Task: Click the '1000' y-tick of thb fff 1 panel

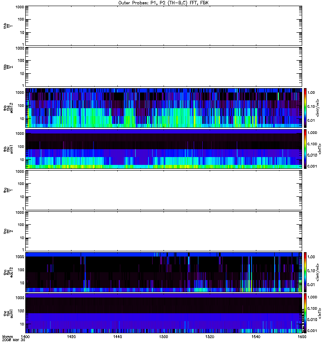Action: (x=20, y=7)
